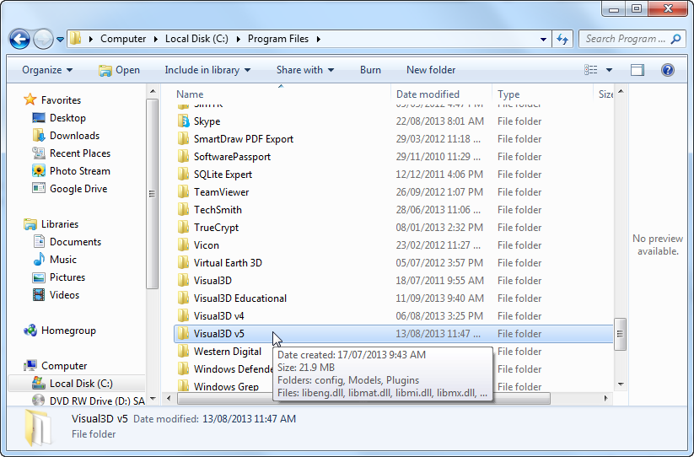The width and height of the screenshot is (694, 457).
Task: Open the Organize menu
Action: pos(47,70)
